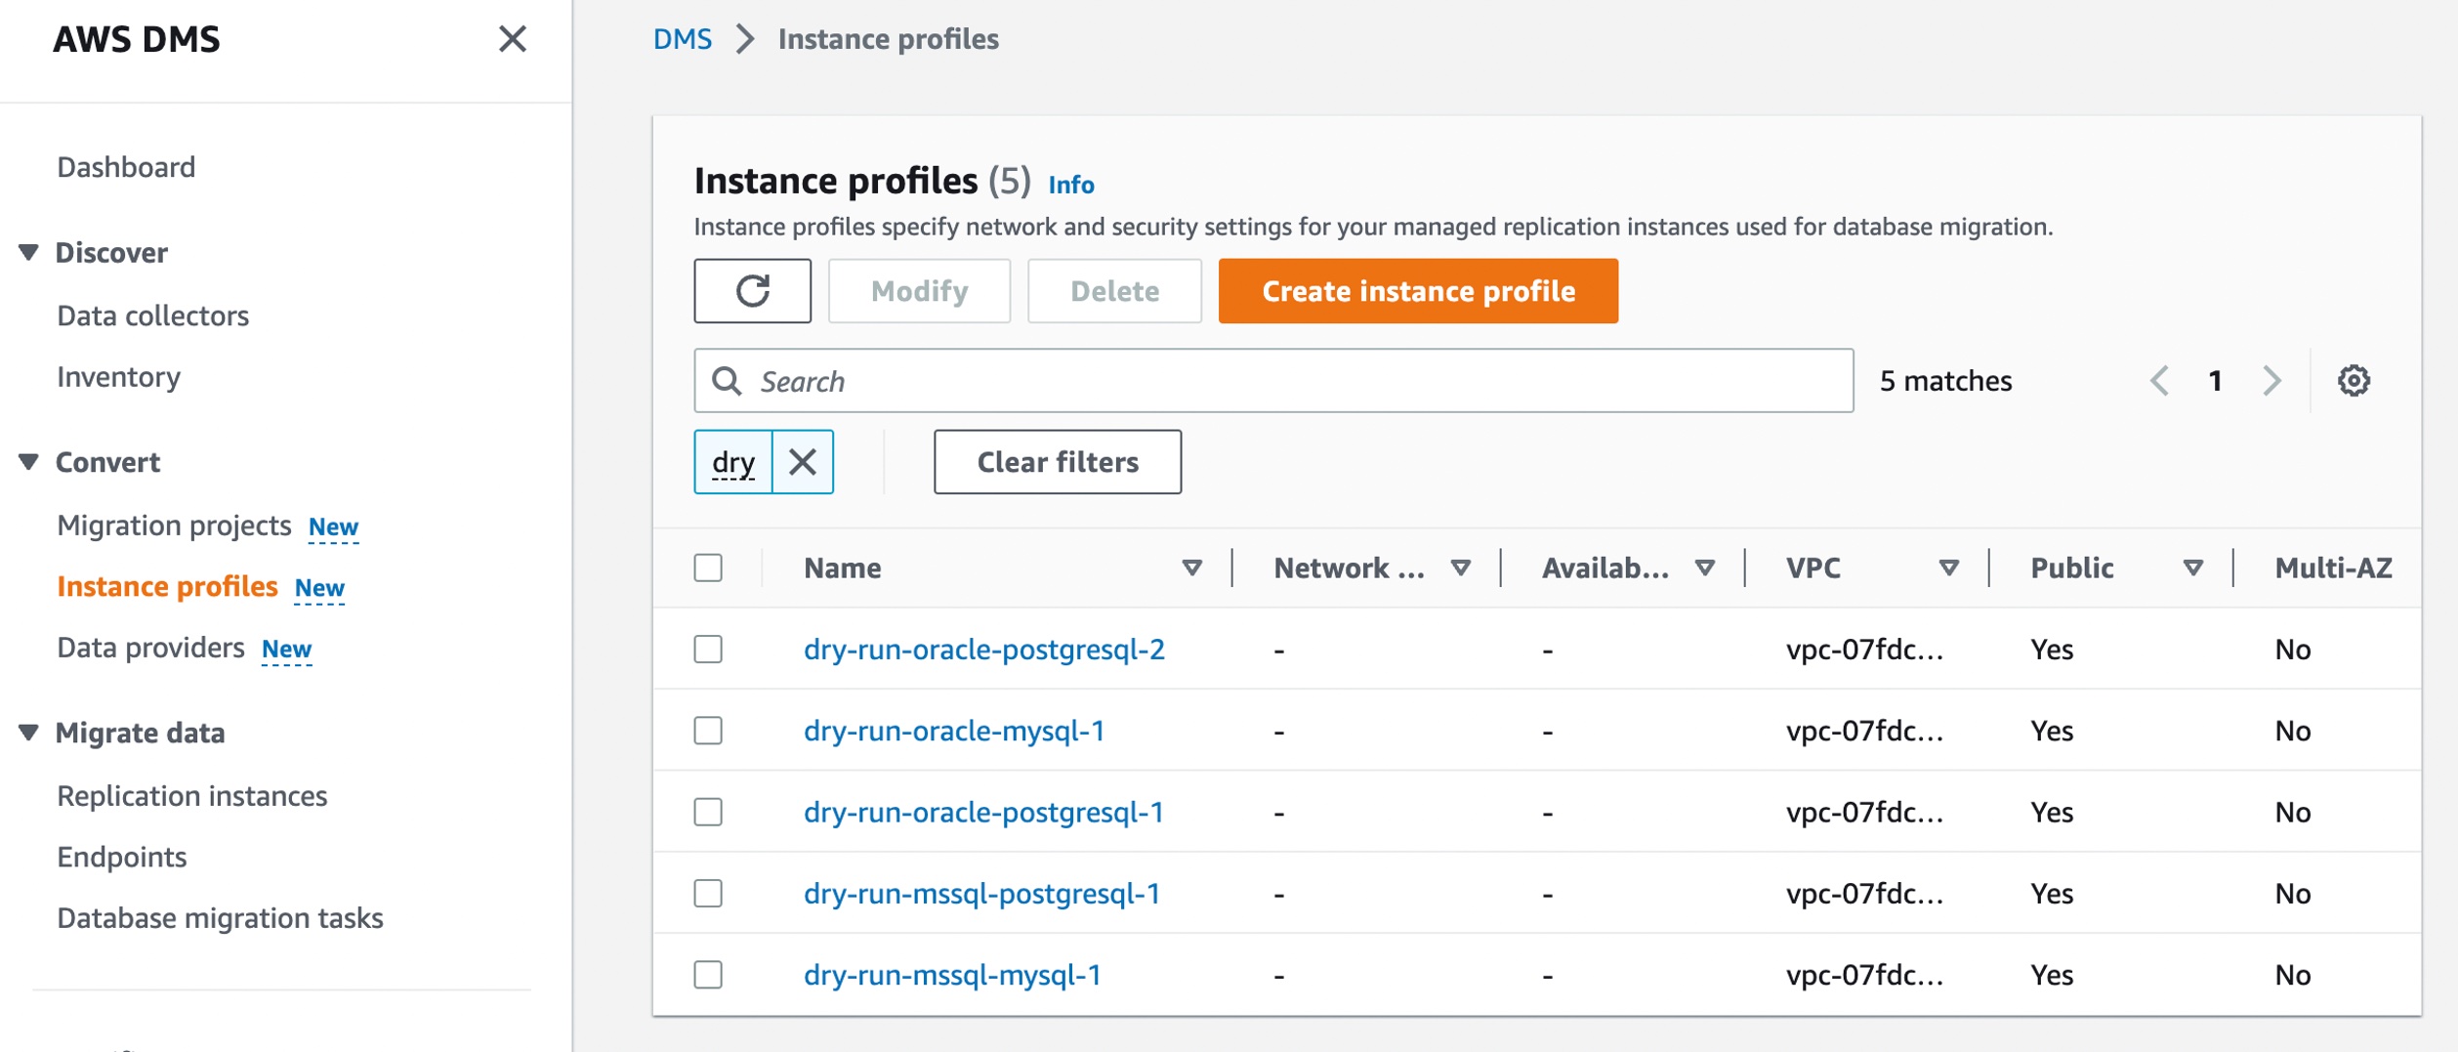Open Data collectors page
Image resolution: width=2459 pixels, height=1052 pixels.
click(x=153, y=316)
